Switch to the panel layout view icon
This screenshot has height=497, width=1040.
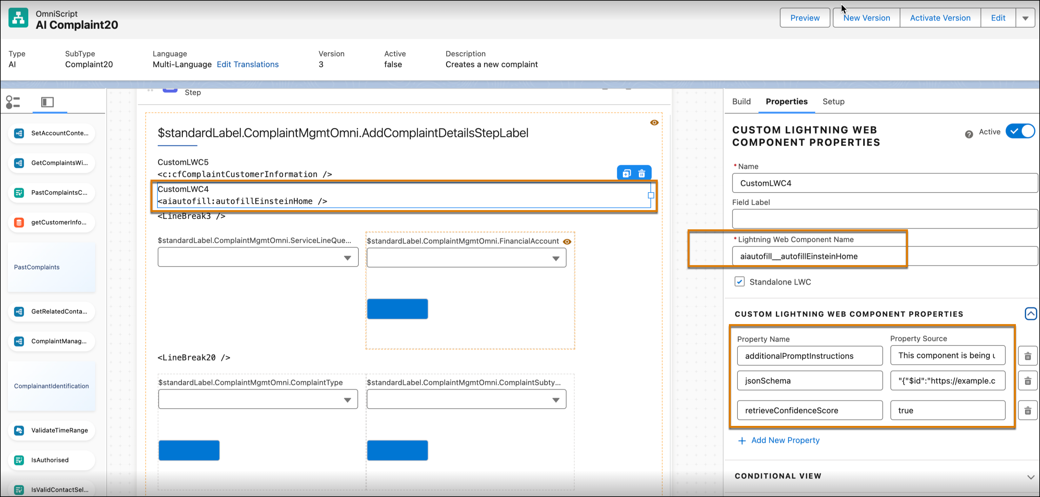click(48, 102)
